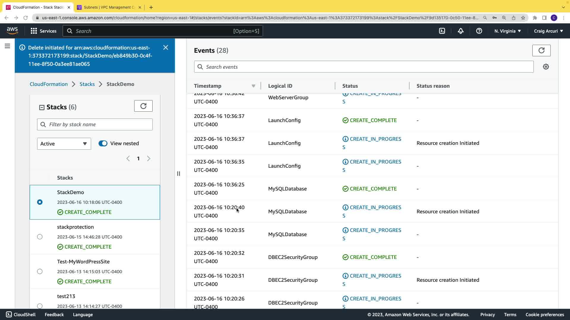Dismiss the delete initiated notification
570x320 pixels.
[x=166, y=47]
